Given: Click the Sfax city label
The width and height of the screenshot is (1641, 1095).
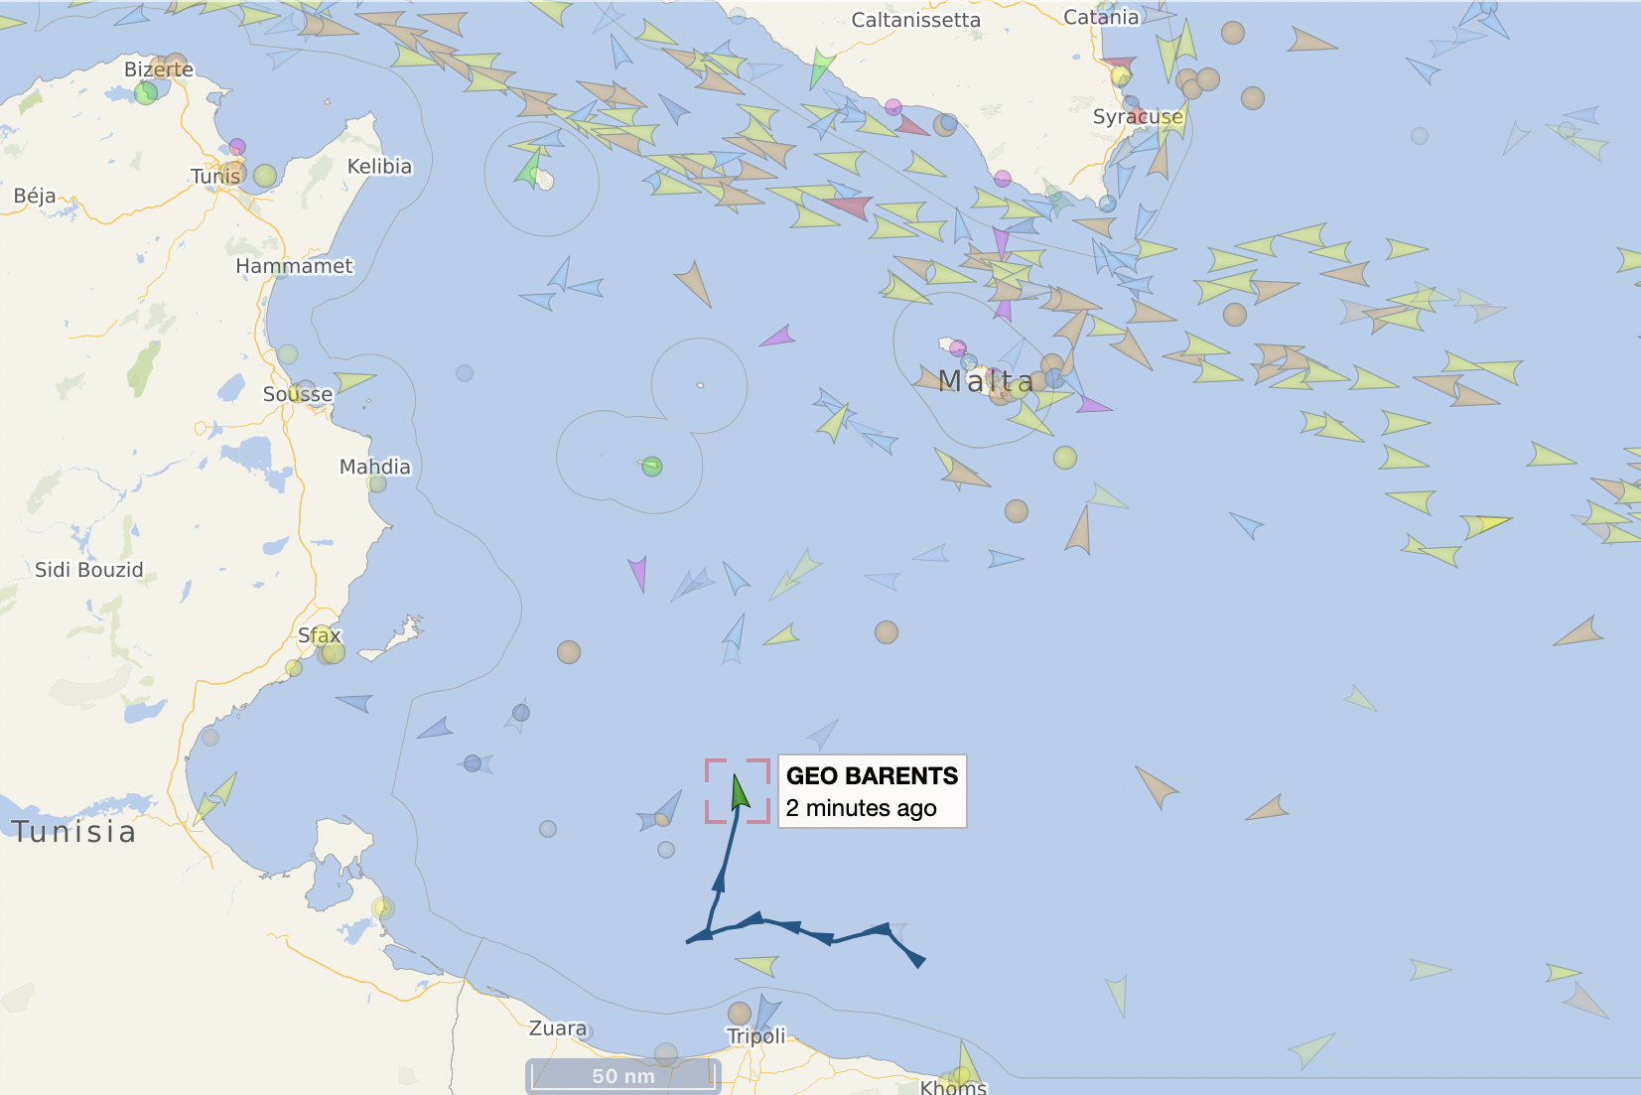Looking at the screenshot, I should coord(319,635).
